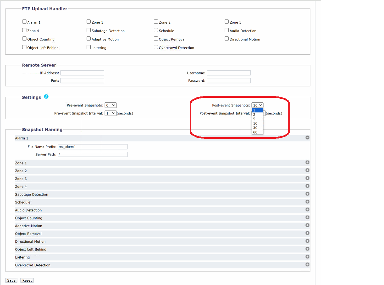
Task: Expand Audio Detection naming plus icon
Action: 307,210
